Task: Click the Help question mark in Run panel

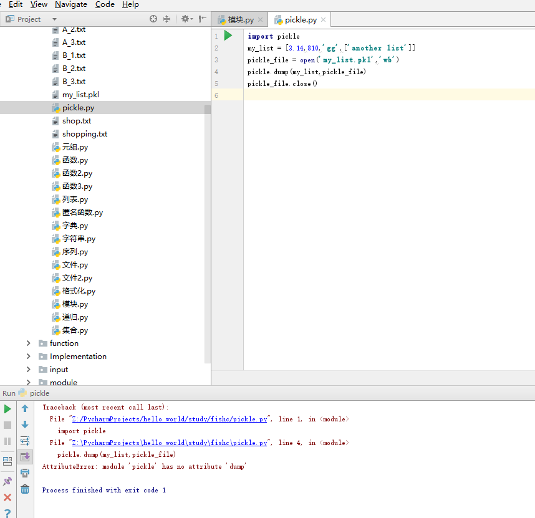Action: point(8,512)
